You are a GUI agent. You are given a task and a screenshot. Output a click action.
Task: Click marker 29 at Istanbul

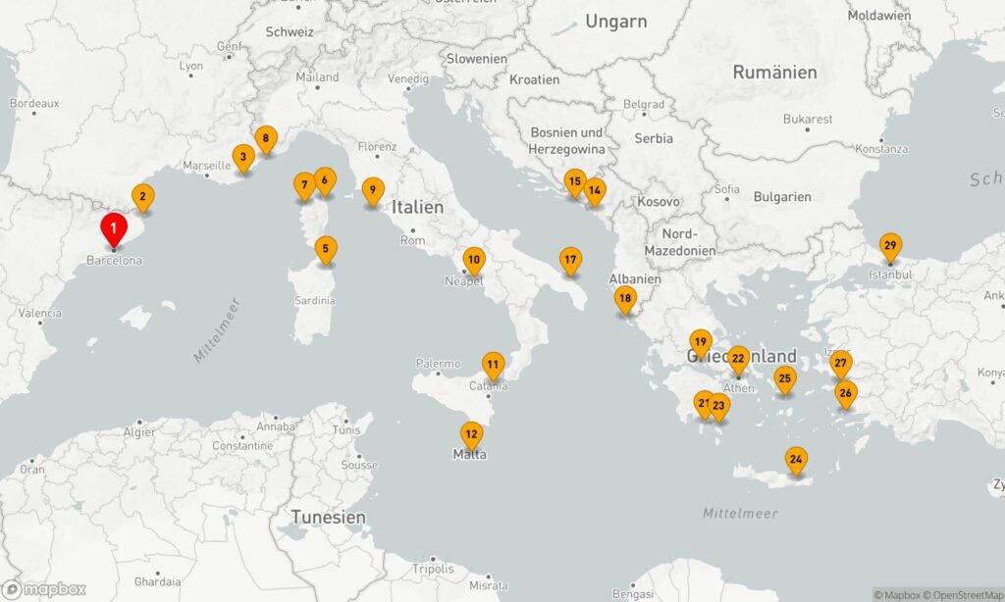point(890,246)
